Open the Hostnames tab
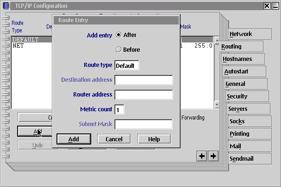This screenshot has height=187, width=281. click(x=237, y=59)
